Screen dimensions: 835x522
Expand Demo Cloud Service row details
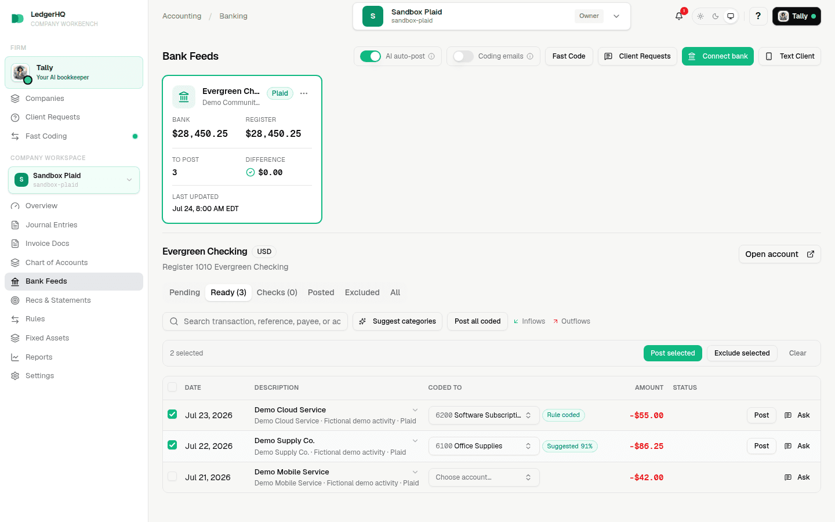[415, 410]
